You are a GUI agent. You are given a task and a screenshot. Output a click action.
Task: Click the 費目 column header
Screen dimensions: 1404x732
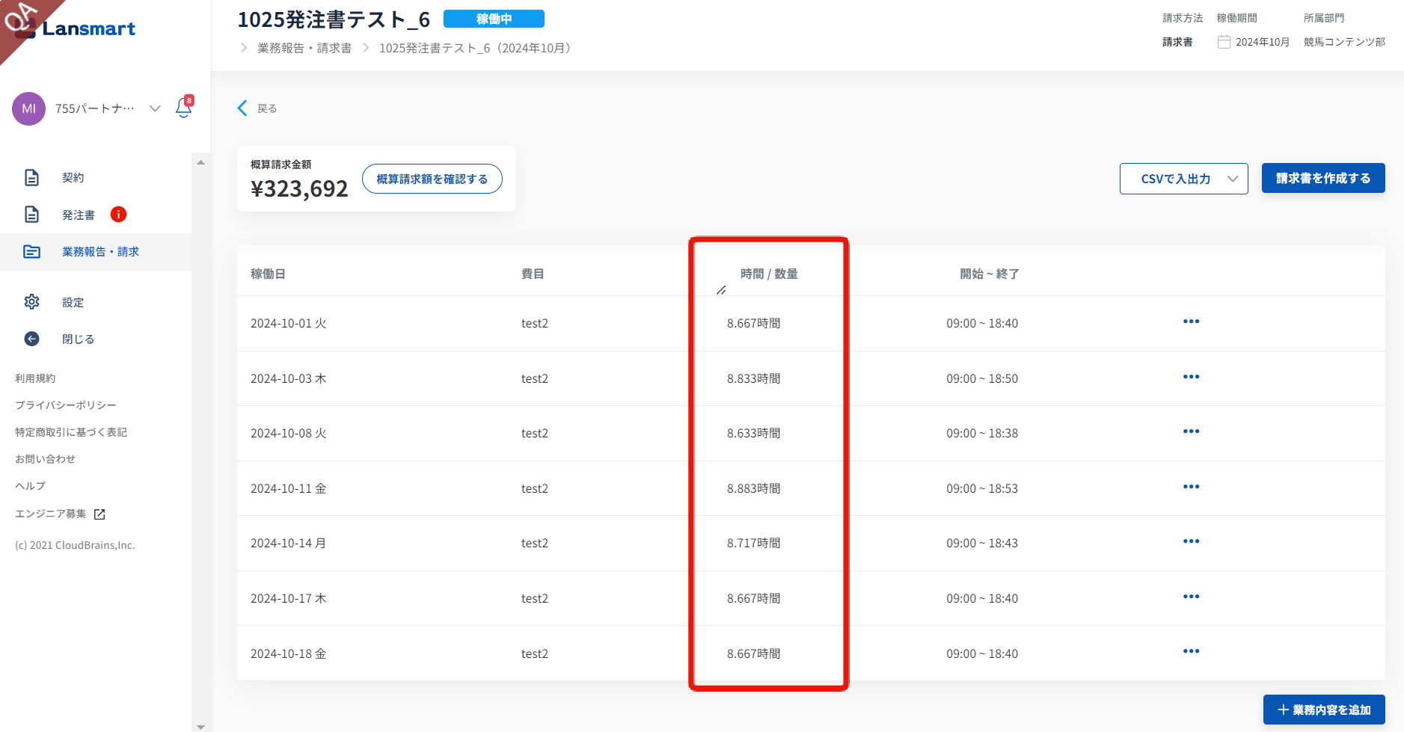[x=533, y=274]
